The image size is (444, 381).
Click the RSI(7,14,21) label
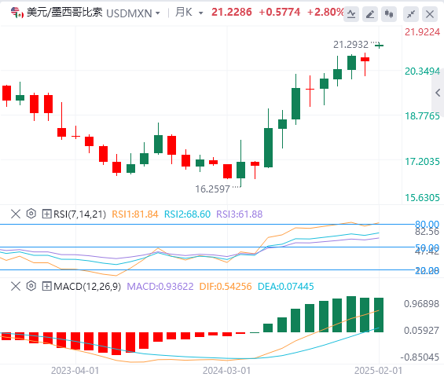tap(79, 214)
